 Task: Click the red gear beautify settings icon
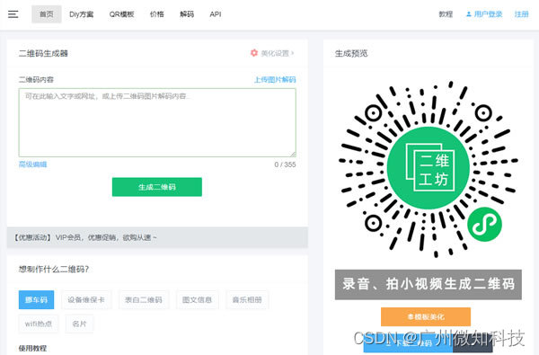click(x=254, y=53)
